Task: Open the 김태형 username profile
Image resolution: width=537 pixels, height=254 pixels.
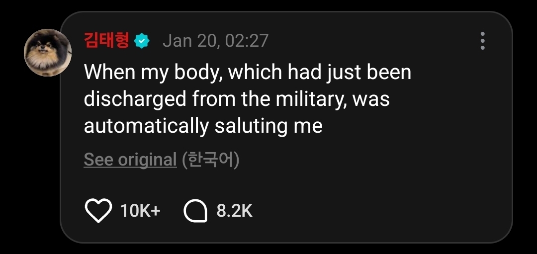Action: (106, 41)
